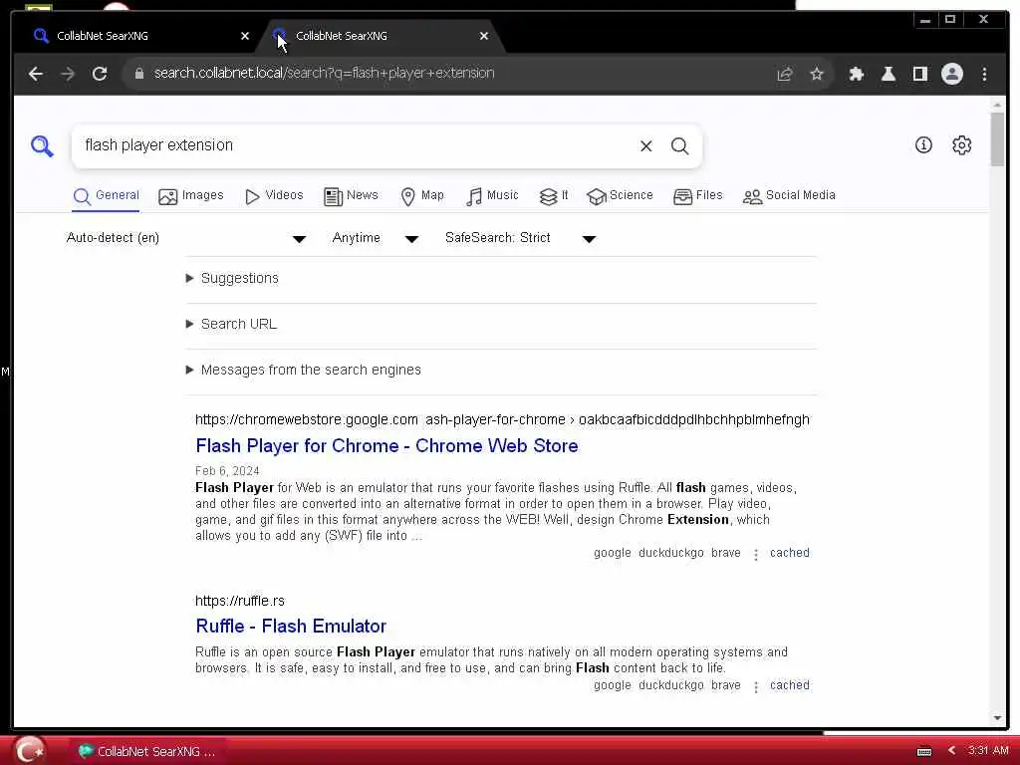Open the extensions puzzle icon
Viewport: 1020px width, 765px height.
(x=856, y=74)
